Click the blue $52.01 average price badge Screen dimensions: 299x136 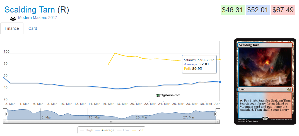click(258, 10)
